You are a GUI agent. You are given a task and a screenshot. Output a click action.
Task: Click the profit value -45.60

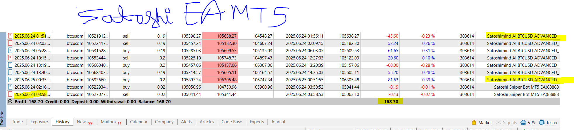tap(392, 36)
